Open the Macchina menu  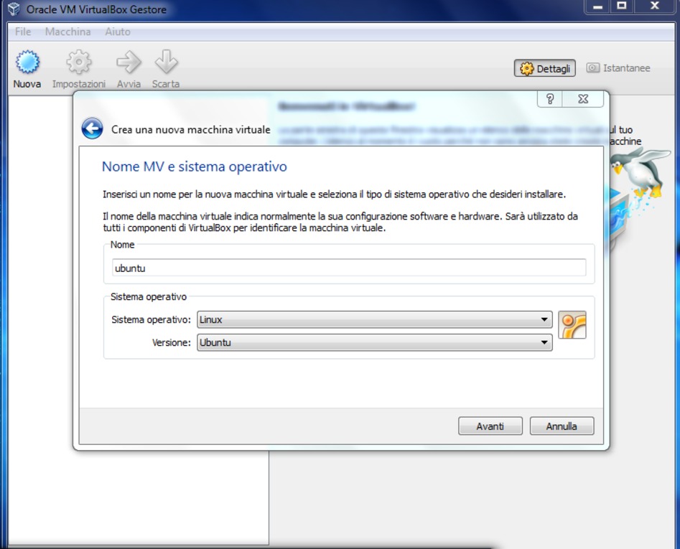click(67, 32)
